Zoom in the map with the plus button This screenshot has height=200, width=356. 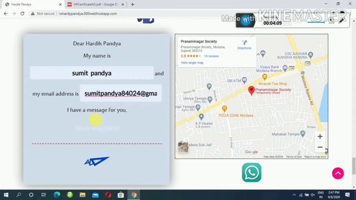coord(320,137)
